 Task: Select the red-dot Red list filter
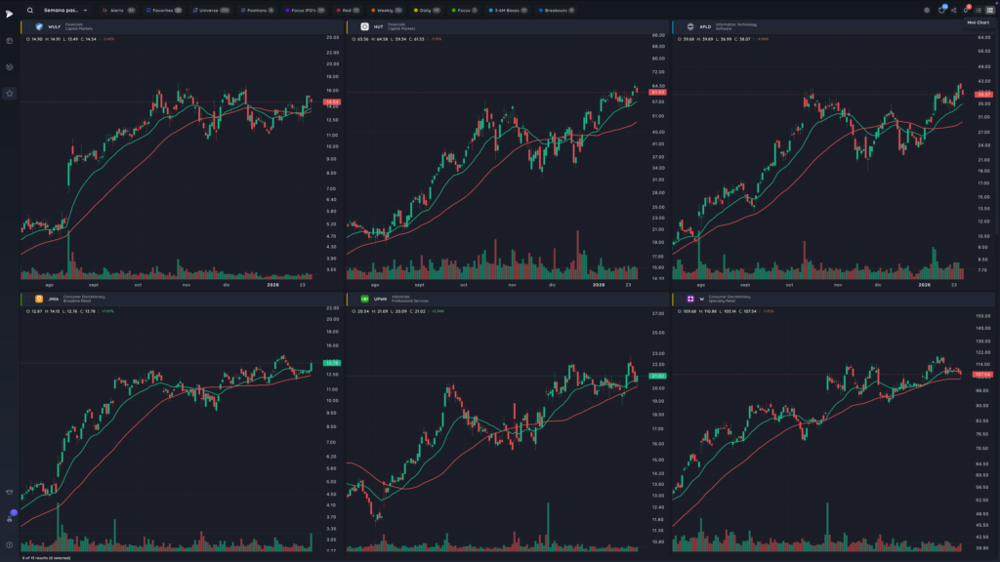(348, 10)
